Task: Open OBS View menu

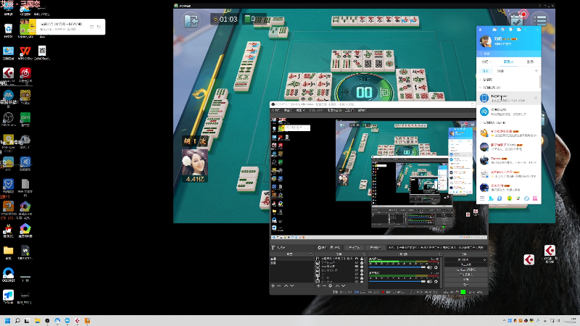Action: 300,110
